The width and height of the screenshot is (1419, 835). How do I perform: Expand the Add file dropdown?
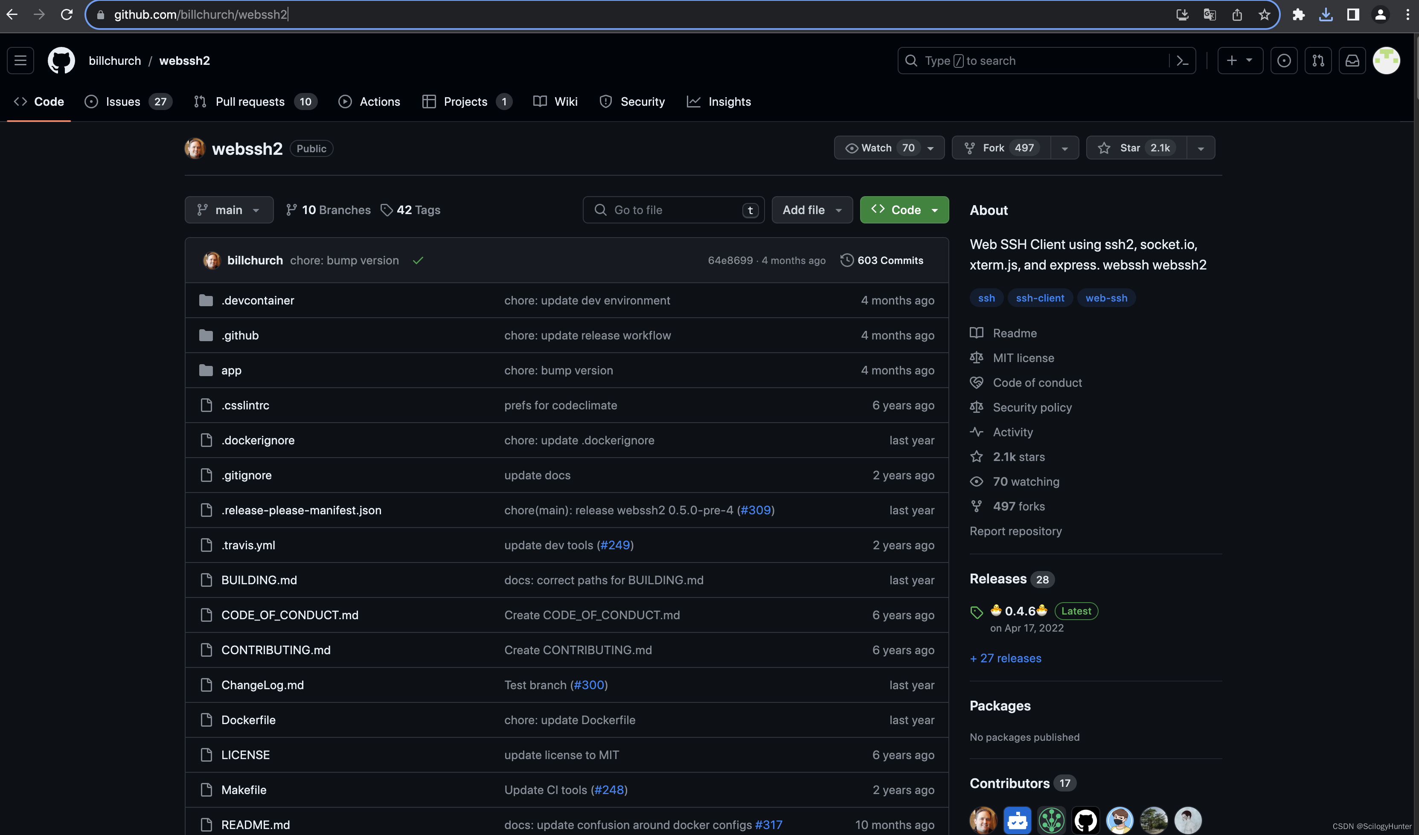tap(812, 210)
